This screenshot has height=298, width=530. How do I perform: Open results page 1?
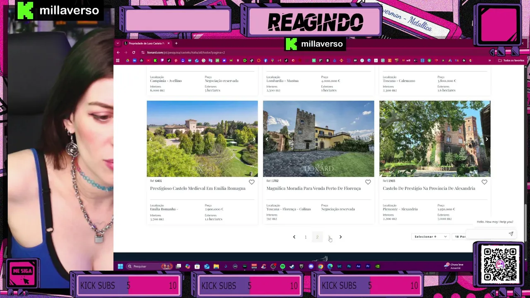point(306,237)
